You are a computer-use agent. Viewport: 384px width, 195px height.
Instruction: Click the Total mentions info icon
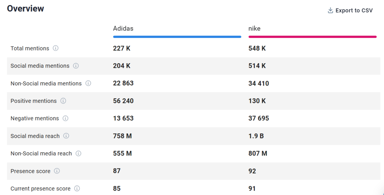click(55, 48)
